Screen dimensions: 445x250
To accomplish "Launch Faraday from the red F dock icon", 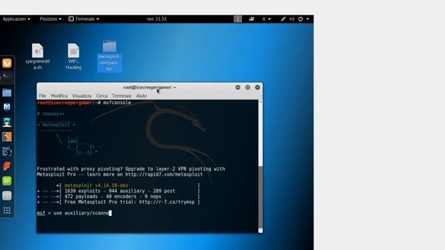I will [x=7, y=166].
